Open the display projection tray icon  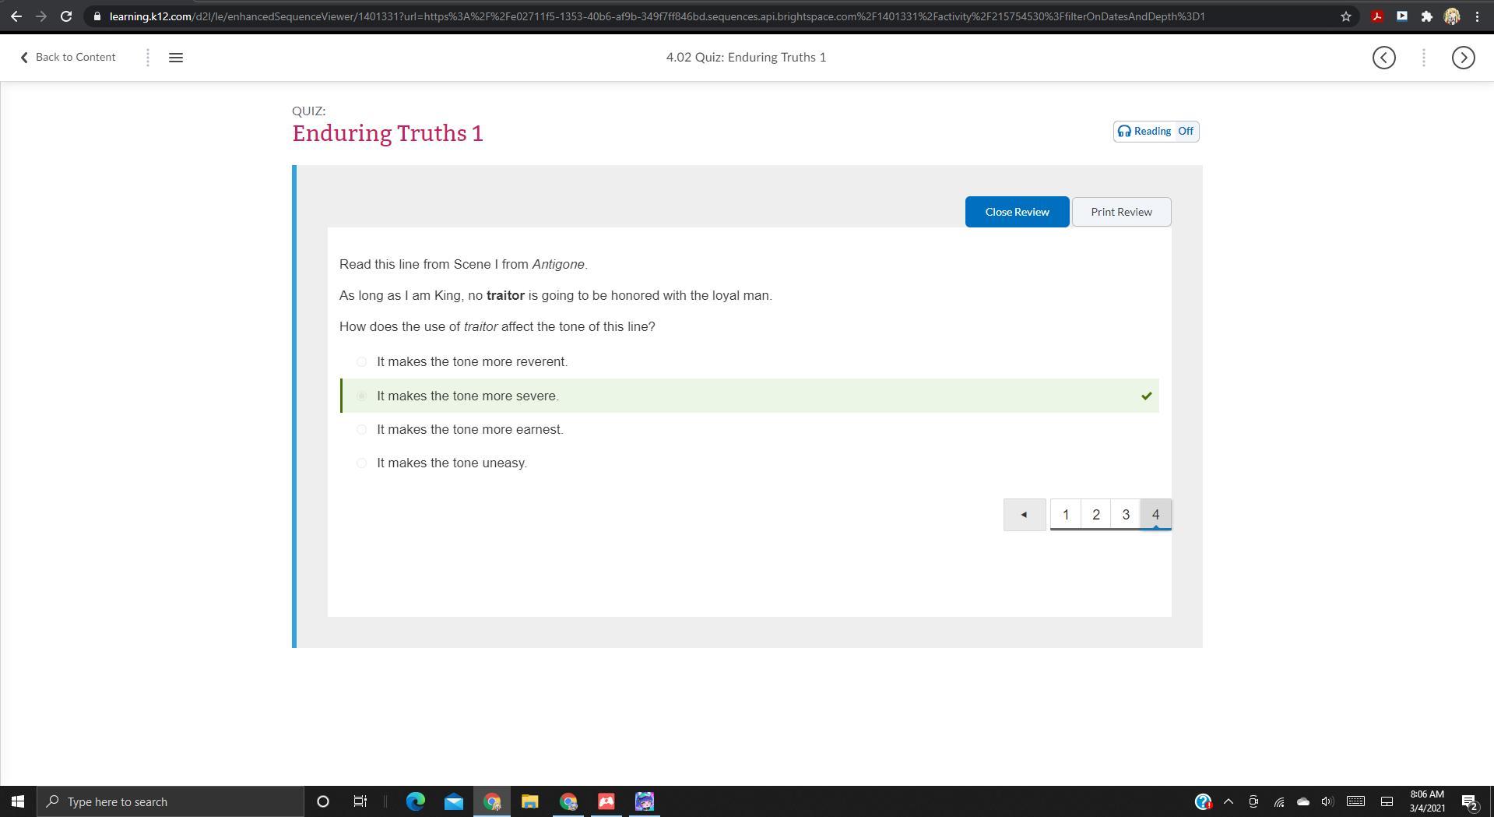coord(1387,801)
